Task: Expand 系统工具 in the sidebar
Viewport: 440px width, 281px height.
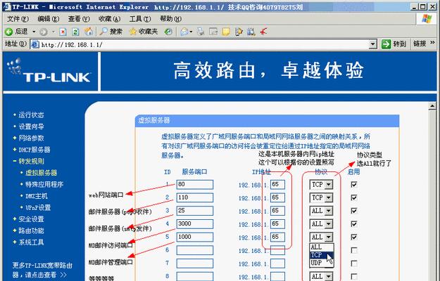Action: [x=31, y=242]
